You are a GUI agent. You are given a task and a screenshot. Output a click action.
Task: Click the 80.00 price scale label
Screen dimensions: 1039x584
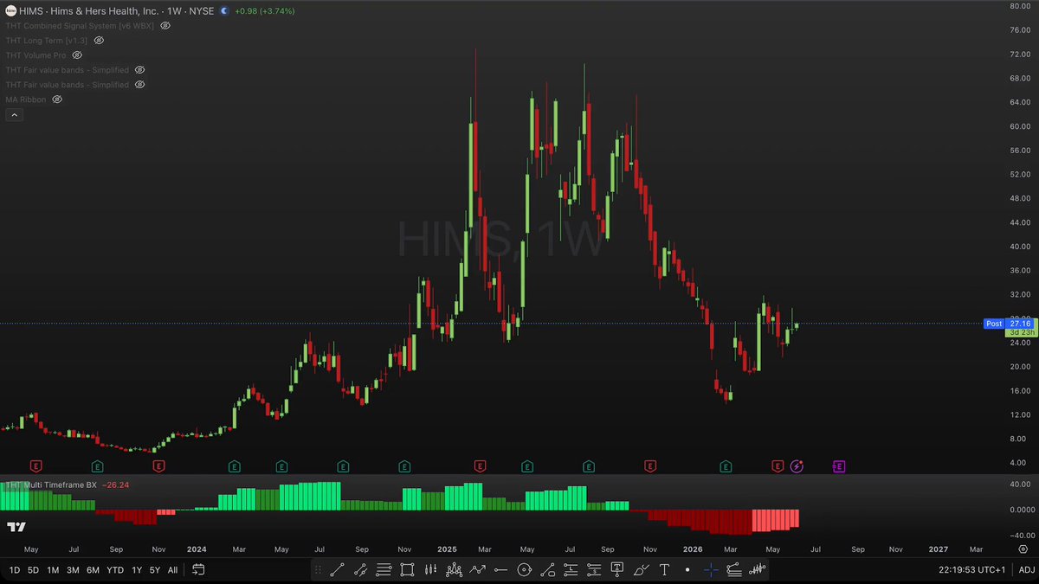[1018, 6]
